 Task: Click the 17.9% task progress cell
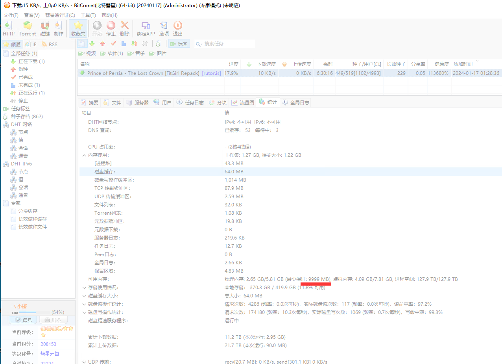pos(231,73)
